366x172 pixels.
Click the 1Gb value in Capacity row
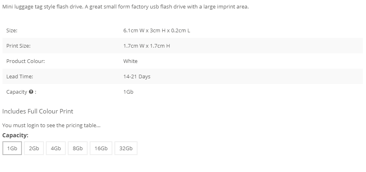pyautogui.click(x=128, y=92)
